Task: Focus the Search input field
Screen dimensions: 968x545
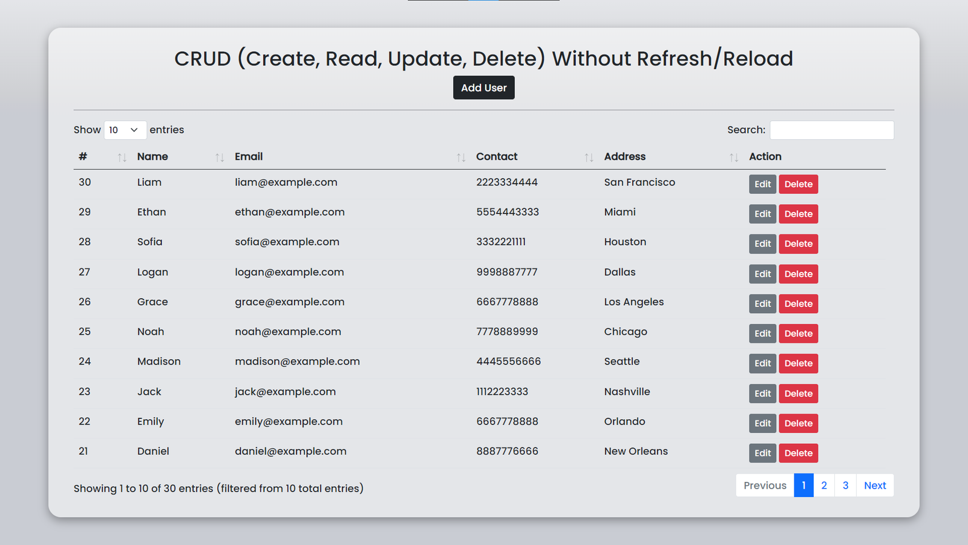Action: pos(831,130)
